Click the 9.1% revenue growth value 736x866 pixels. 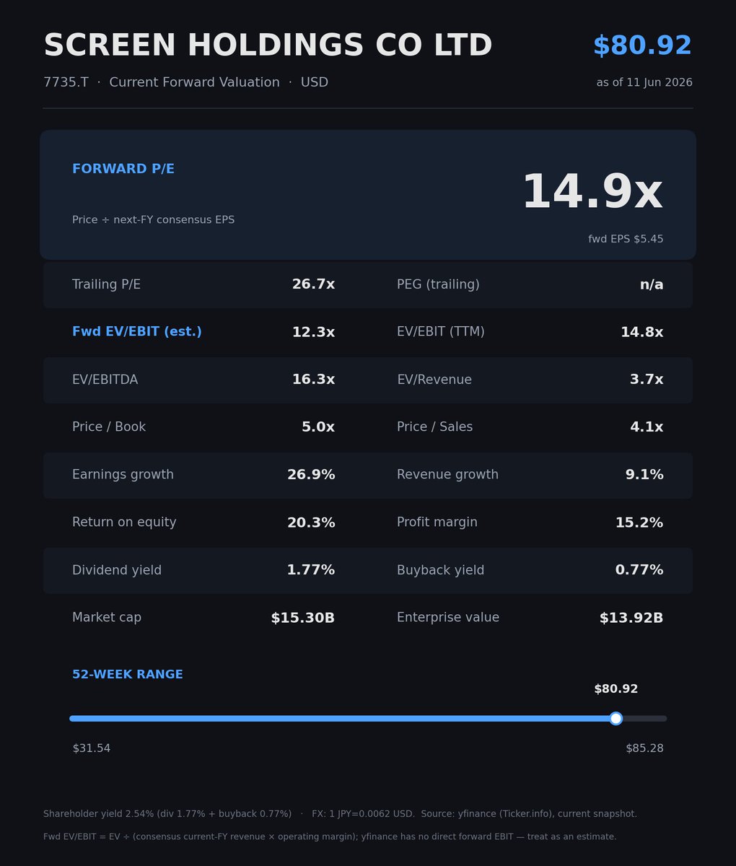point(644,475)
